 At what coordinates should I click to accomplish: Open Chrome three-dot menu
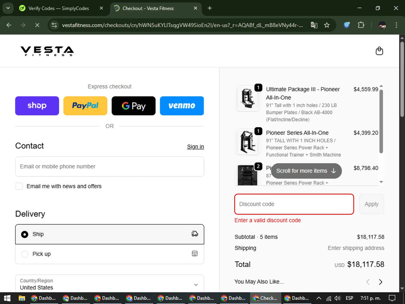pyautogui.click(x=396, y=25)
